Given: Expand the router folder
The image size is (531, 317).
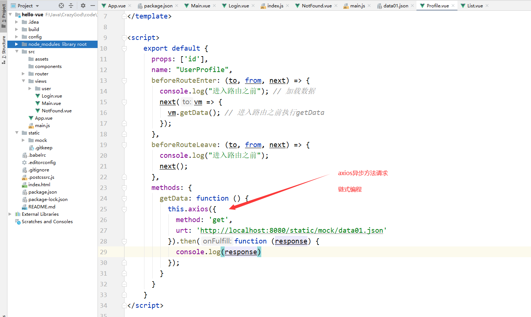Looking at the screenshot, I should tap(23, 74).
